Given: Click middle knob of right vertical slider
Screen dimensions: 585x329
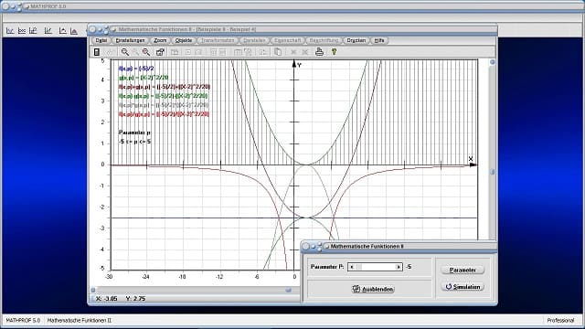Looking at the screenshot, I should (492, 172).
